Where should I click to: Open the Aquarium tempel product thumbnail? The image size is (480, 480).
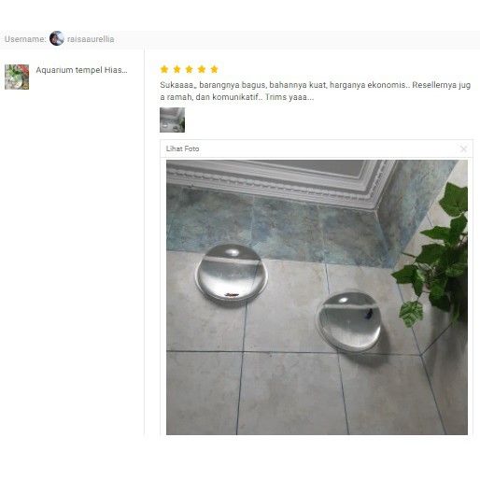pos(17,77)
